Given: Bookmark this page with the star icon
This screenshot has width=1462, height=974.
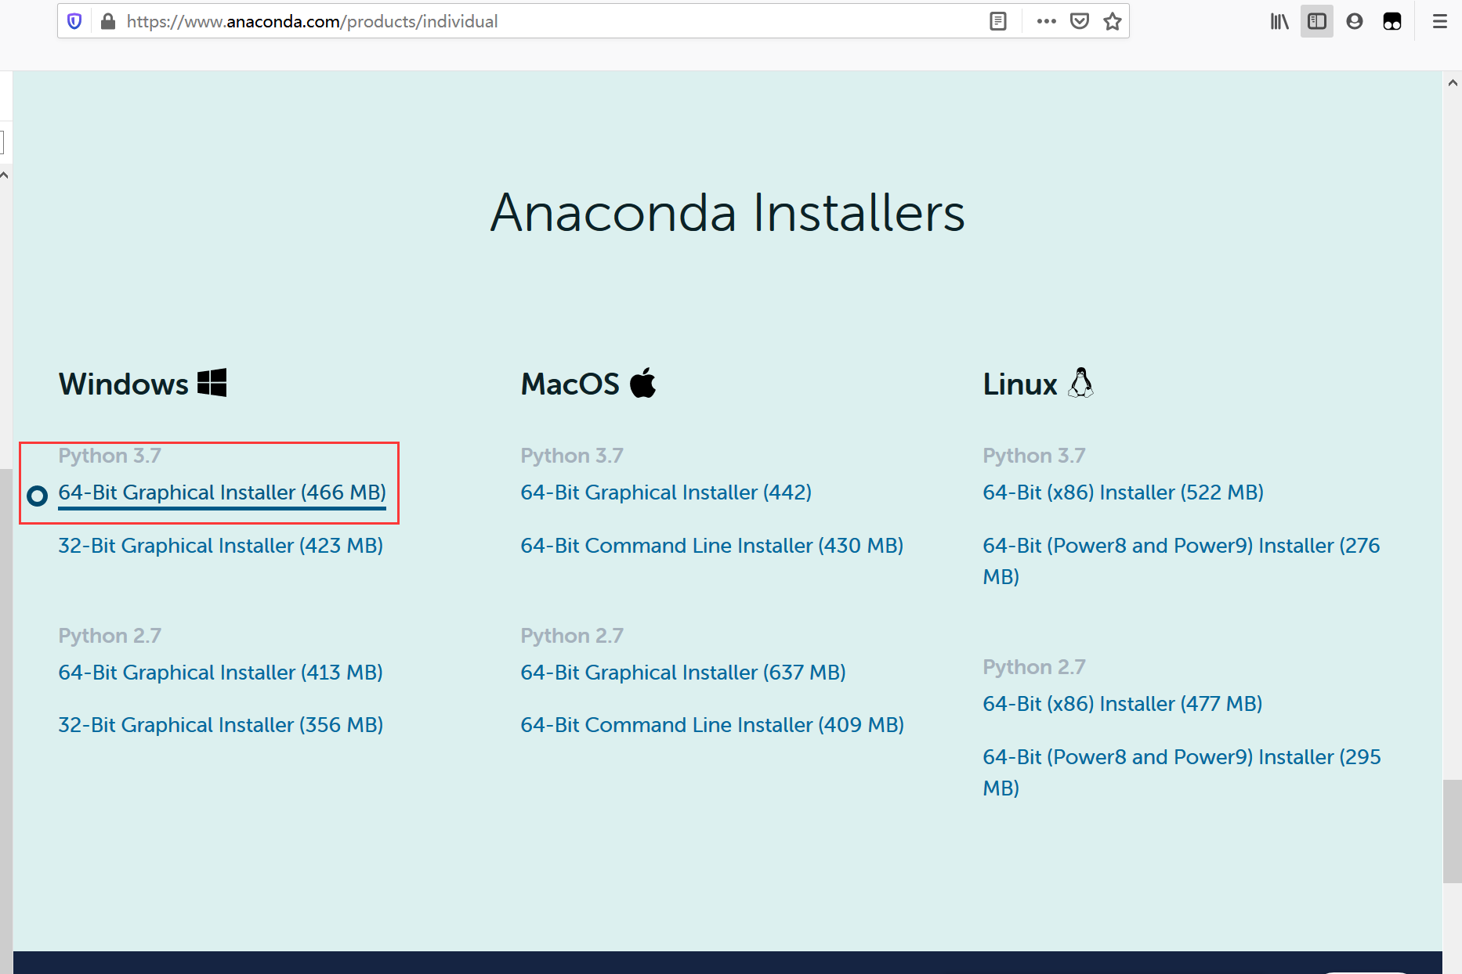Looking at the screenshot, I should (1113, 21).
